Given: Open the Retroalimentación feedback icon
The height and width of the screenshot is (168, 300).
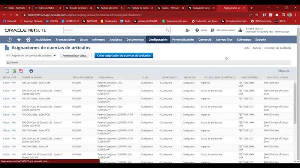Looking at the screenshot, I should tap(212, 30).
